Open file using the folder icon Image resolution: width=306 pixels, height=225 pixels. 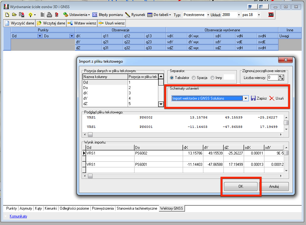pos(14,15)
